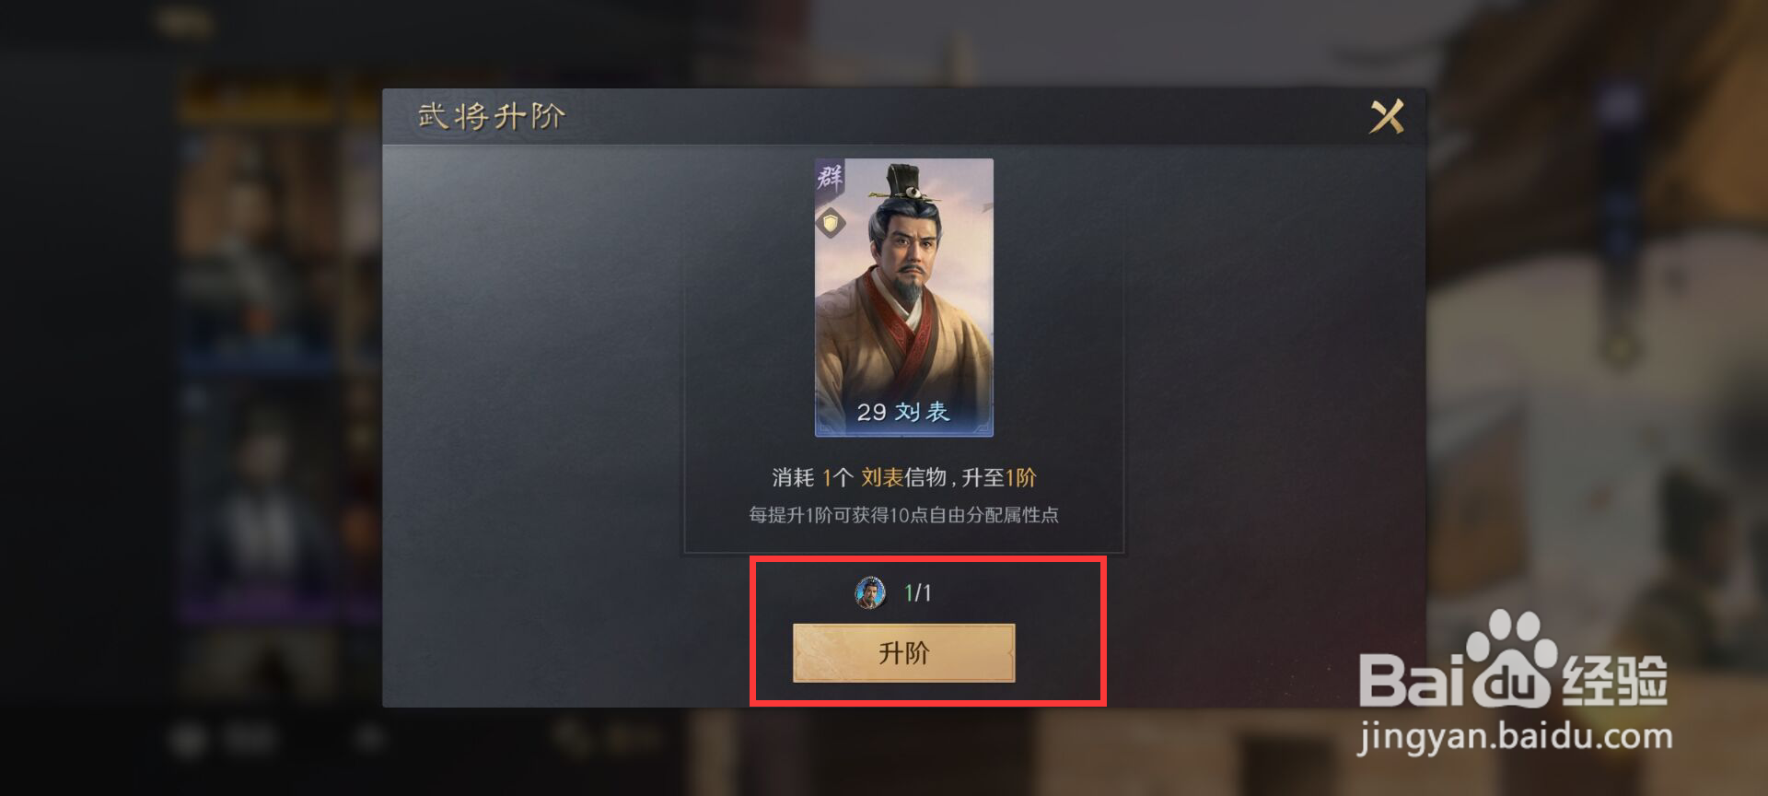Tap the shield troop-type icon on card
1768x796 pixels.
(x=831, y=223)
